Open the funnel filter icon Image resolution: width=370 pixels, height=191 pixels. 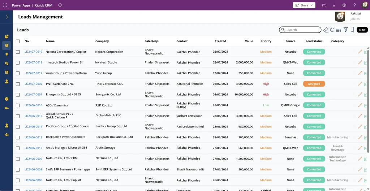click(346, 30)
